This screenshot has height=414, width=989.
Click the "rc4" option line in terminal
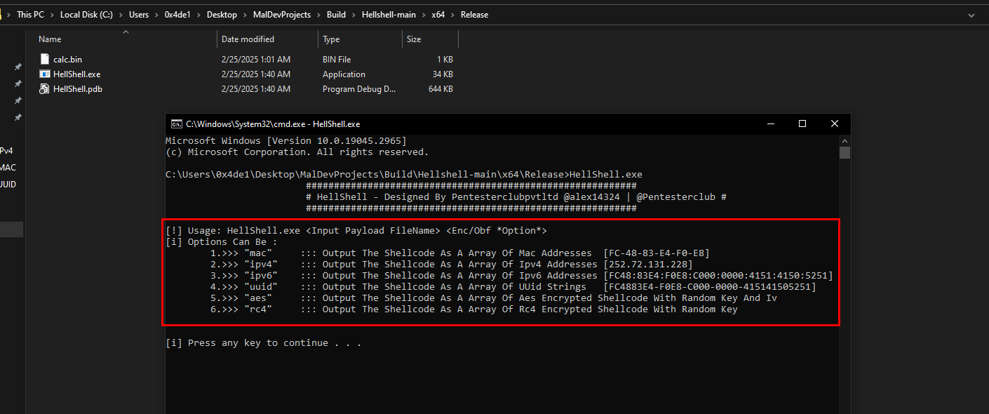tap(474, 309)
